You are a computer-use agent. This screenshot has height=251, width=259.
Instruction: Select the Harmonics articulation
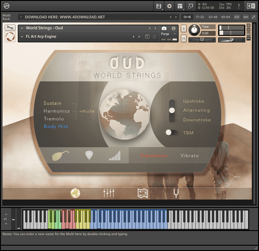tap(56, 111)
